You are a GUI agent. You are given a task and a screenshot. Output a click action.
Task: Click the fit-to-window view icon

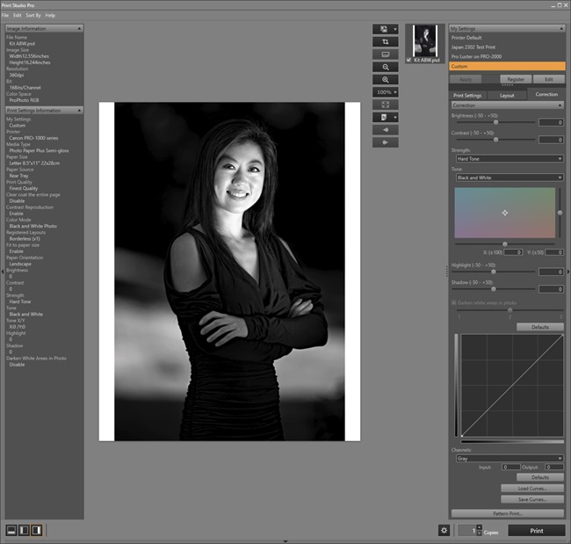385,104
